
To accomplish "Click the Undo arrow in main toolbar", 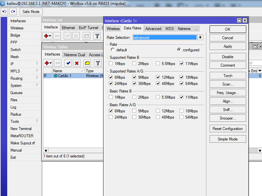I will pos(4,12).
